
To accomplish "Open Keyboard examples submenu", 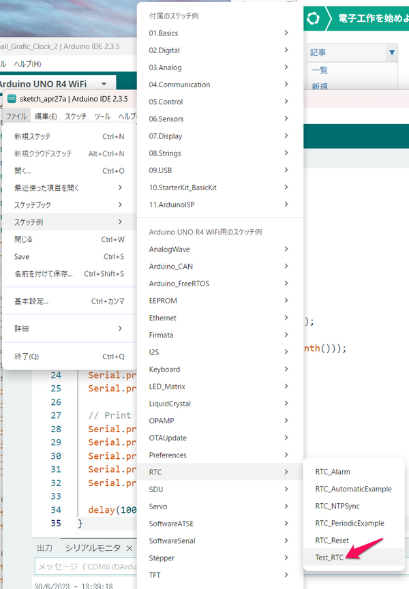I will [x=219, y=369].
